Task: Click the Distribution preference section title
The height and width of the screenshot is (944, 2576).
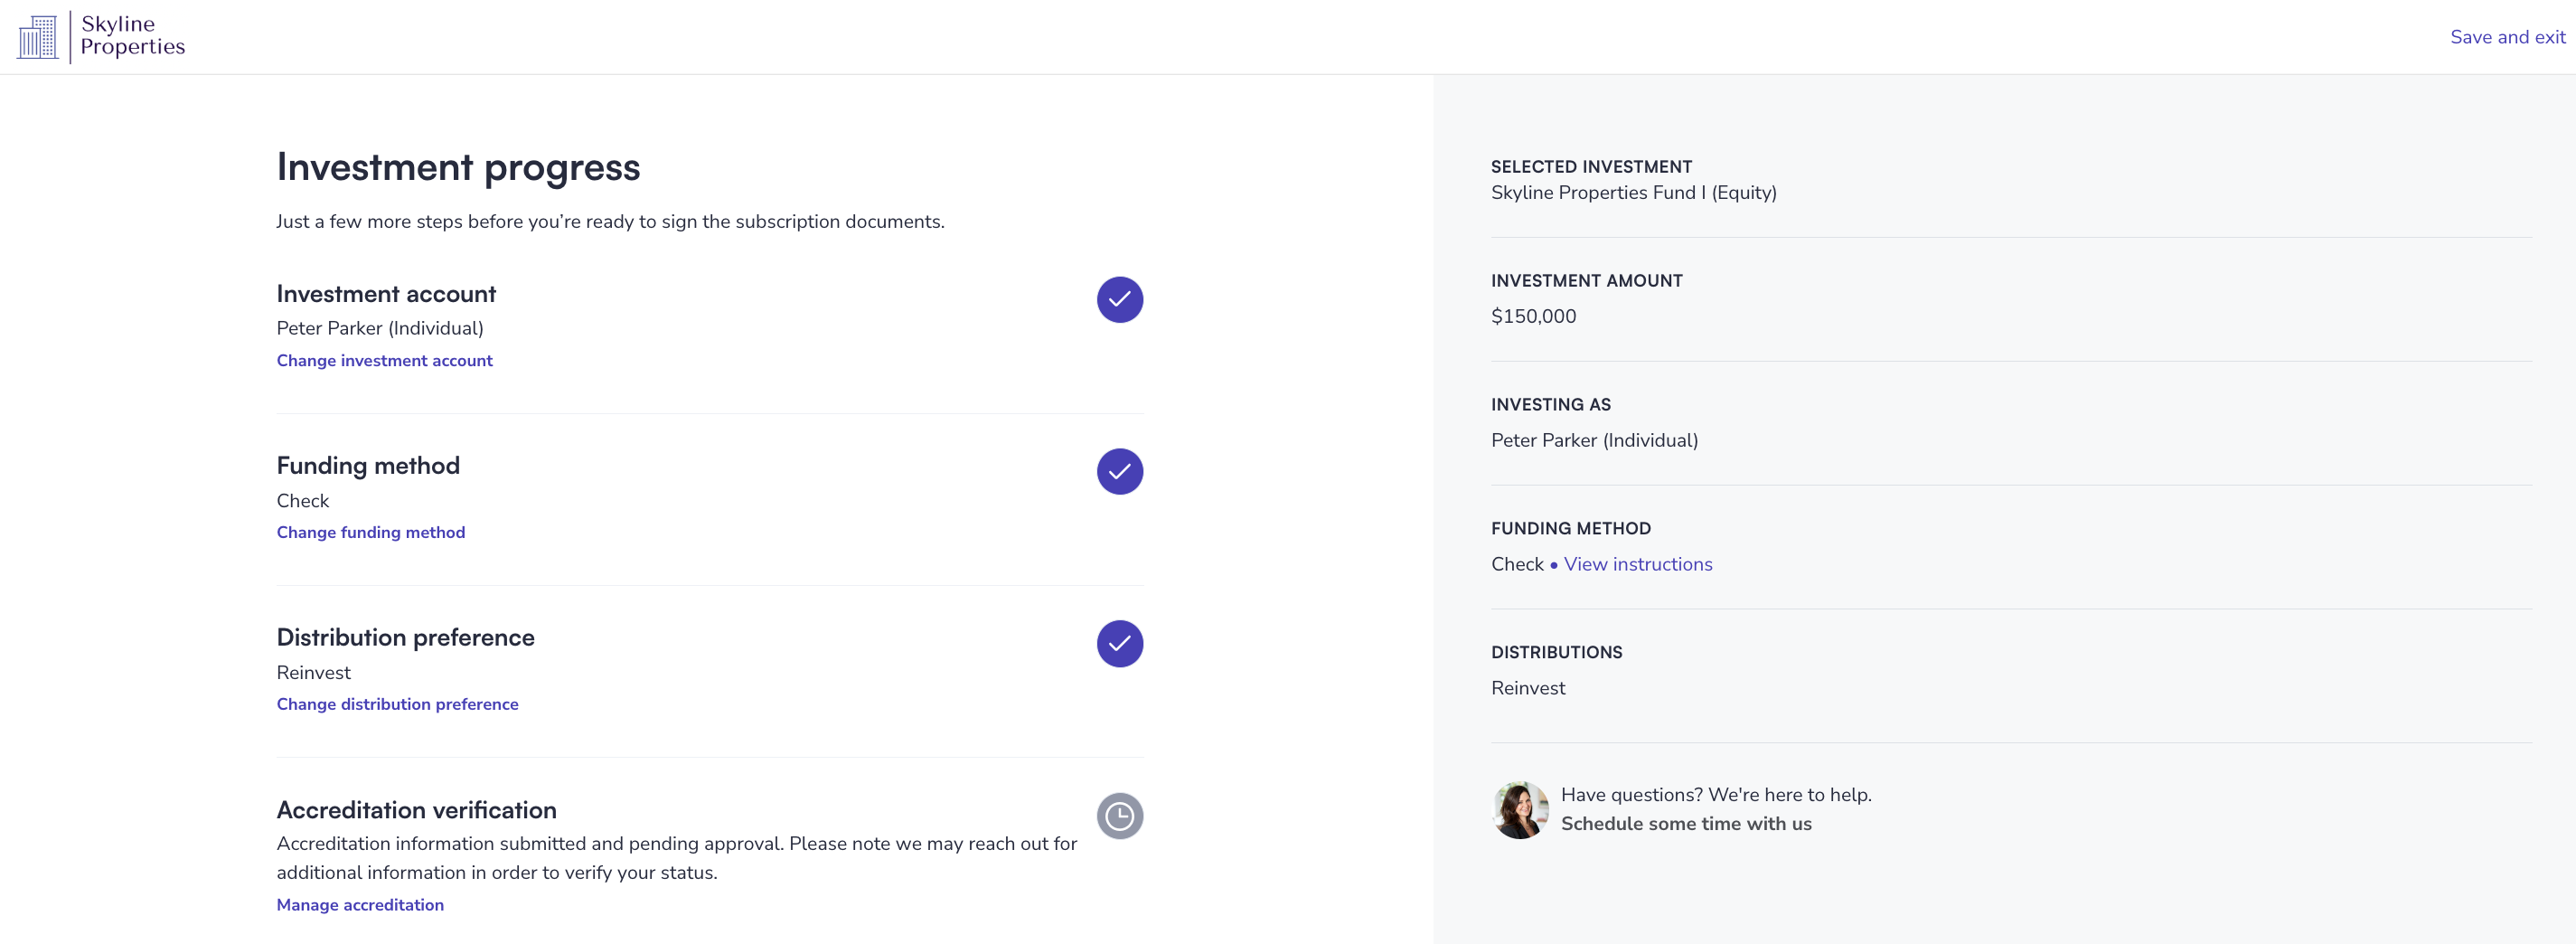Action: click(405, 638)
